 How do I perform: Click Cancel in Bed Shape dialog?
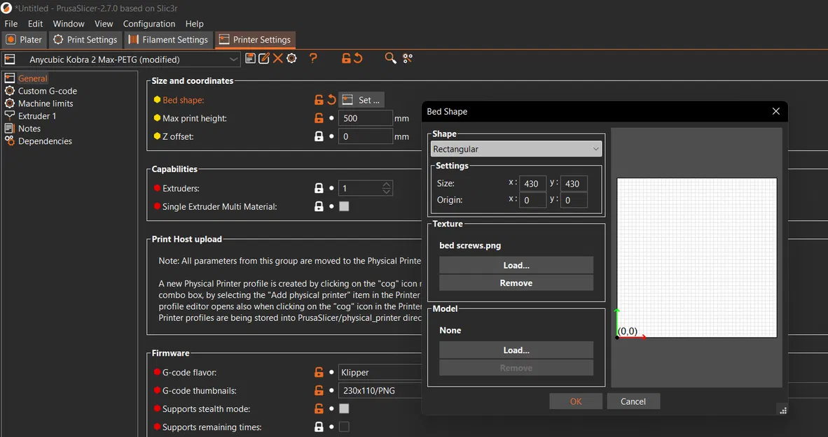click(x=633, y=401)
